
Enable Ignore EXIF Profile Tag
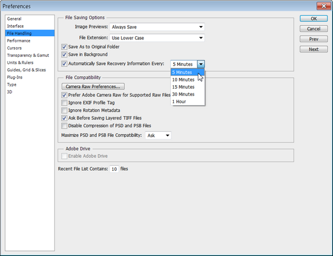click(x=64, y=103)
